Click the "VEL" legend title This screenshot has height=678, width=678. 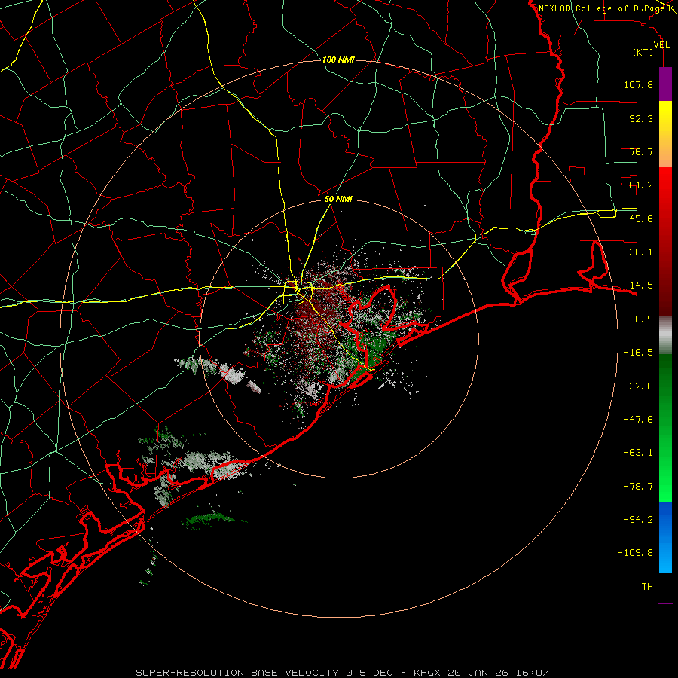click(661, 45)
